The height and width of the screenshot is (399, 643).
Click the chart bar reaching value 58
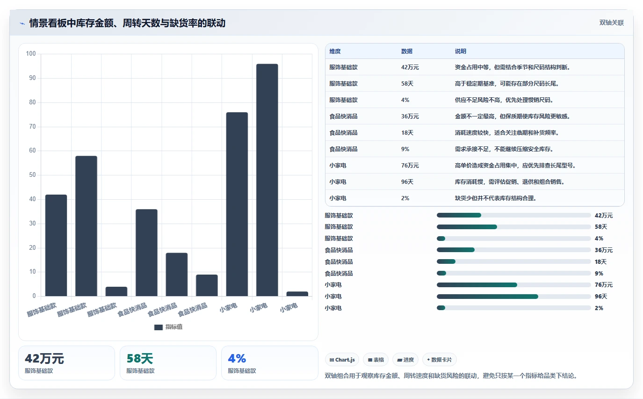[86, 226]
